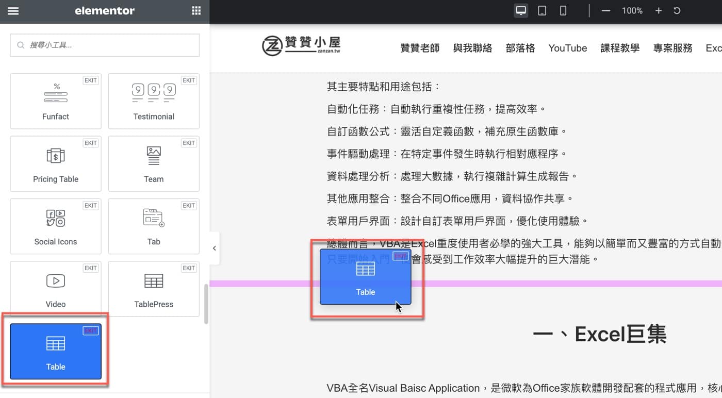722x398 pixels.
Task: Select the Funfact widget
Action: click(x=56, y=101)
